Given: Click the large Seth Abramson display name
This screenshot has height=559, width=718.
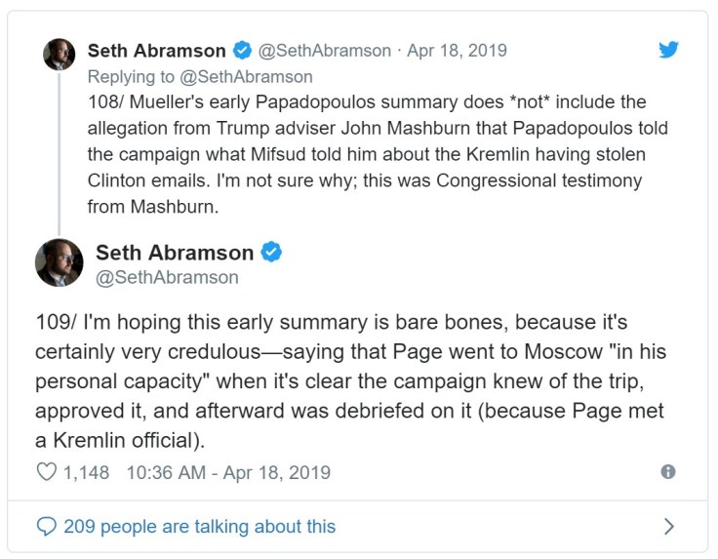Looking at the screenshot, I should tap(175, 253).
